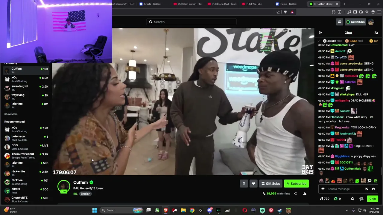
Task: Open nickwhite channel in Recommended
Action: pyautogui.click(x=26, y=173)
